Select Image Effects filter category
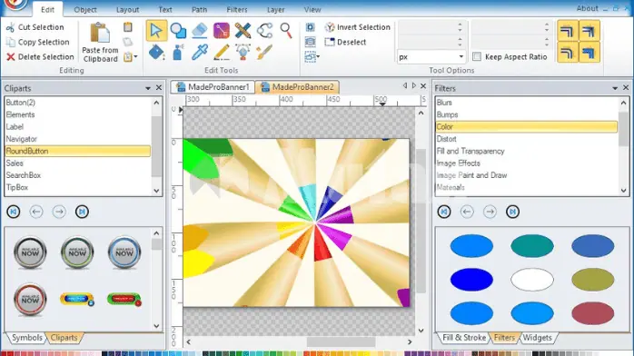634x356 pixels. (527, 163)
